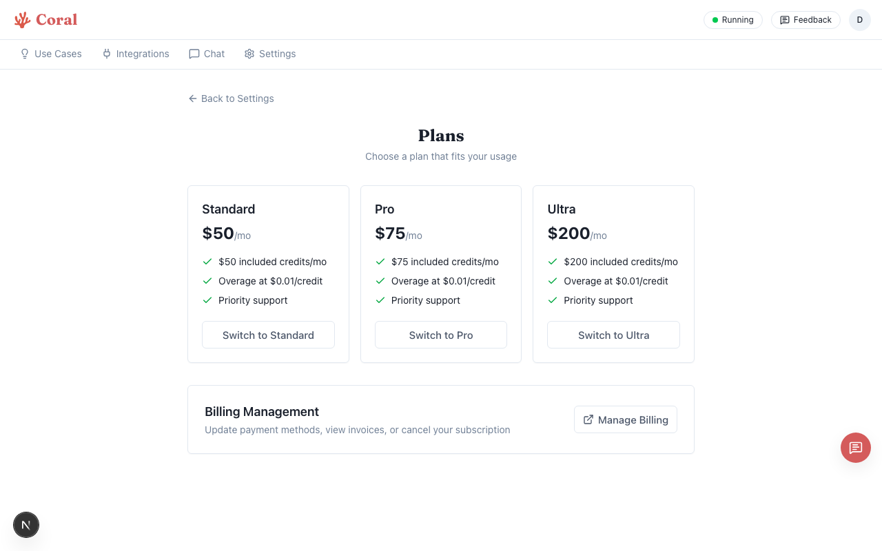This screenshot has width=882, height=551.
Task: Click the Settings gear icon
Action: [x=249, y=54]
